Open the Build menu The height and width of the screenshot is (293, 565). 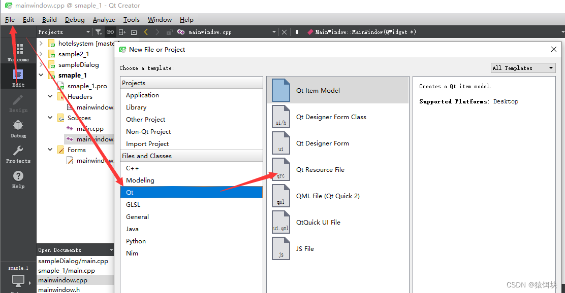[x=49, y=19]
